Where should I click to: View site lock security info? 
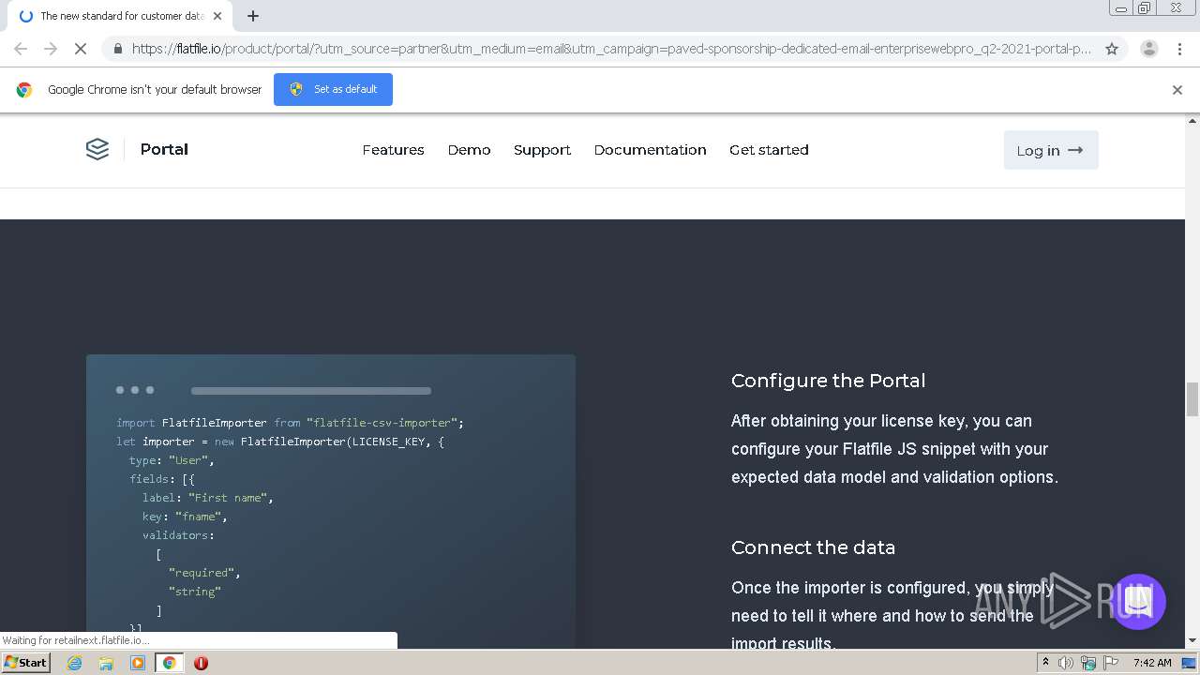tap(117, 49)
